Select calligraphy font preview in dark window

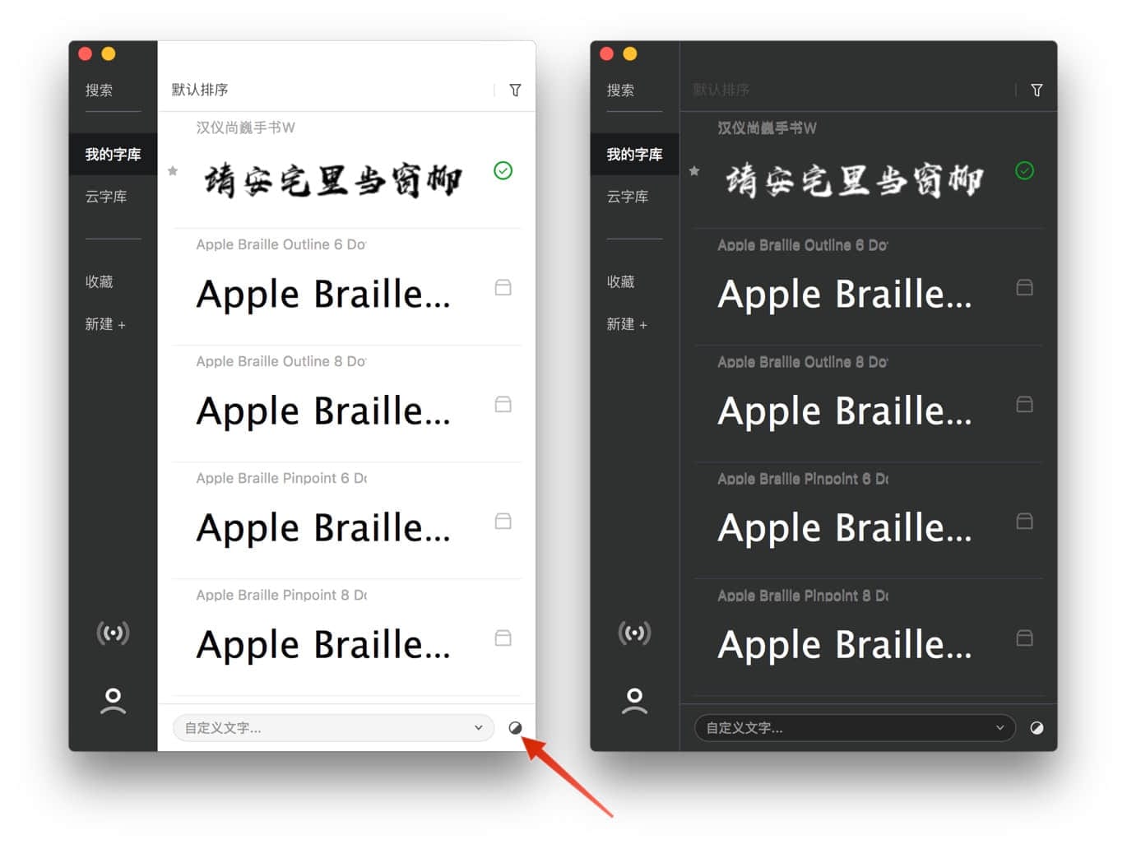coord(854,180)
